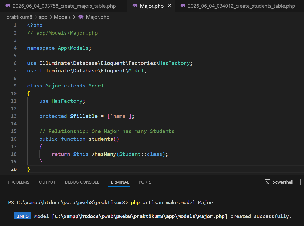Screen dimensions: 304x226
Task: Click the $fillable variable on line 13
Action: (x=84, y=116)
